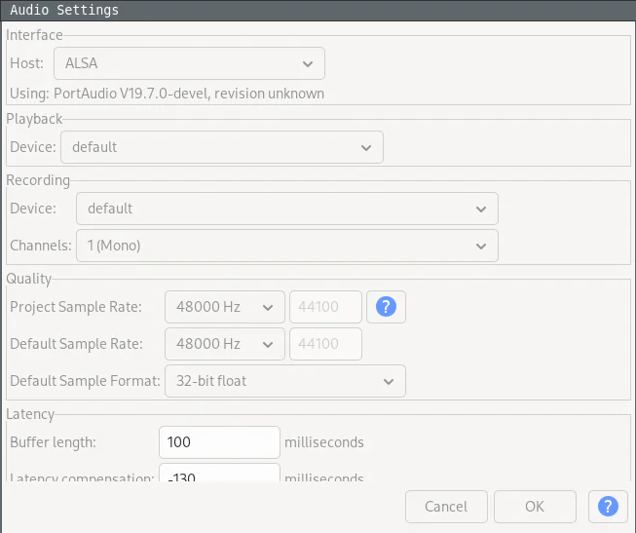Click the Cancel button
Image resolution: width=636 pixels, height=533 pixels.
click(446, 507)
